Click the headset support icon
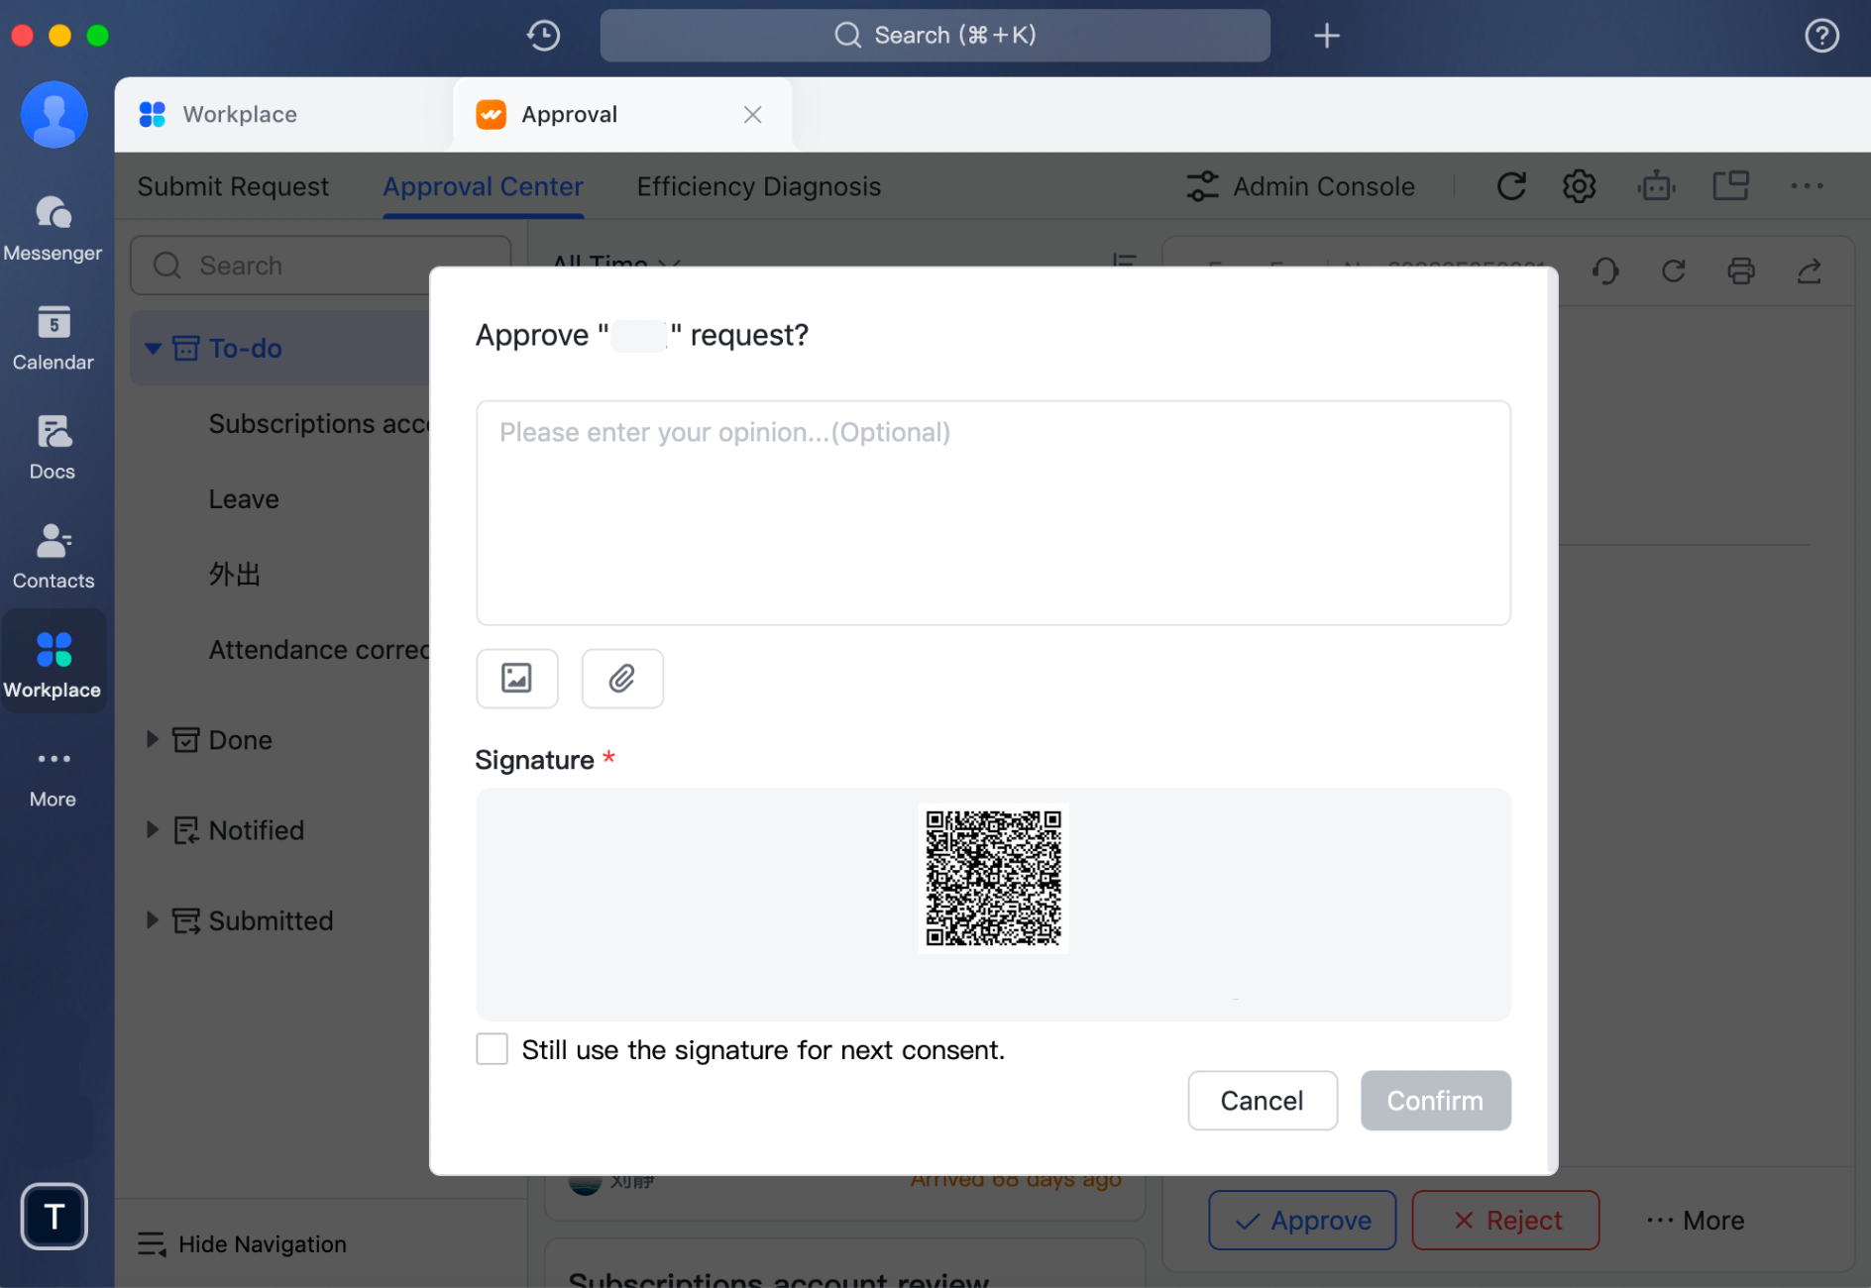Viewport: 1871px width, 1288px height. coord(1605,270)
